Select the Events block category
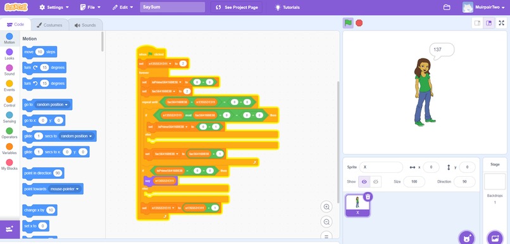 tap(9, 86)
